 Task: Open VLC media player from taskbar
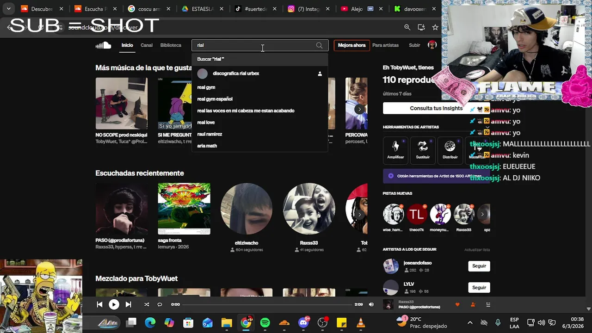point(361,322)
